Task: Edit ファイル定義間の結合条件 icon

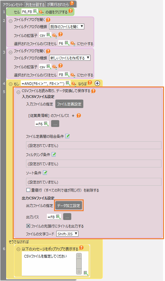Action: click(x=67, y=136)
